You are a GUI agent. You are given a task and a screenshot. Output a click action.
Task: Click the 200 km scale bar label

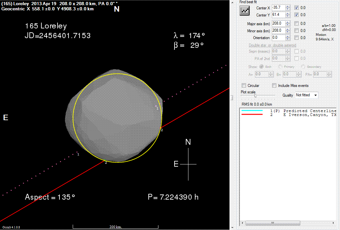click(115, 227)
